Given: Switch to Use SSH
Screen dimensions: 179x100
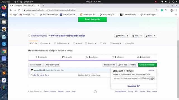Looking at the screenshot, I should pos(151,71).
